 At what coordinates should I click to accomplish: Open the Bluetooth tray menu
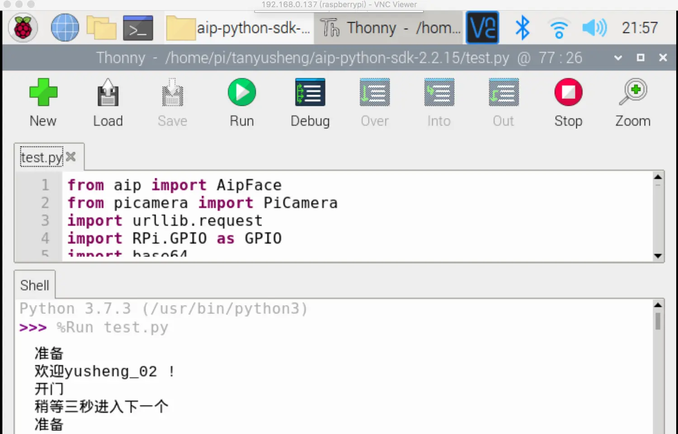tap(523, 28)
